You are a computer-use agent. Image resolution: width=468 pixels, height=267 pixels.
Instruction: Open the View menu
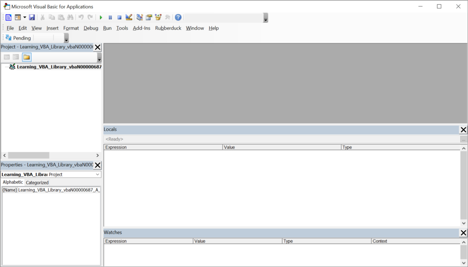coord(37,28)
